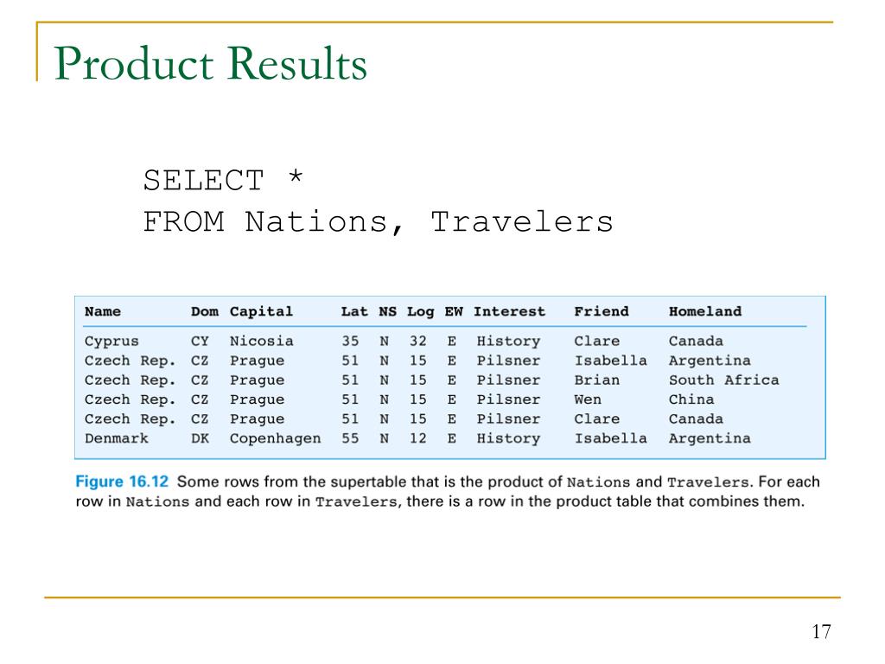Viewport: 885px width, 664px height.
Task: Click the FROM Nations, Travelers line
Action: (x=378, y=221)
